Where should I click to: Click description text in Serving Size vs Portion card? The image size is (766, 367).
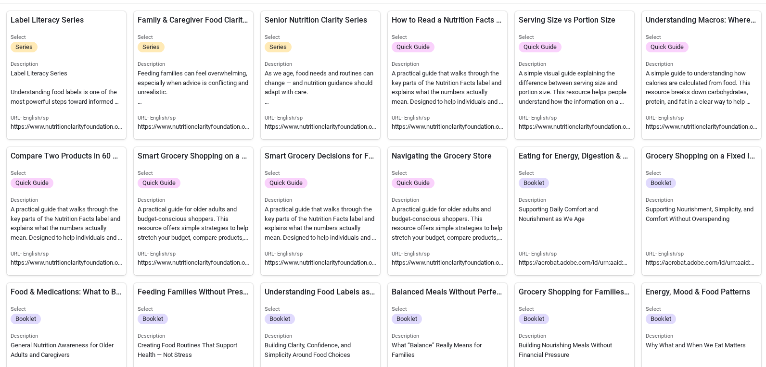click(x=573, y=87)
